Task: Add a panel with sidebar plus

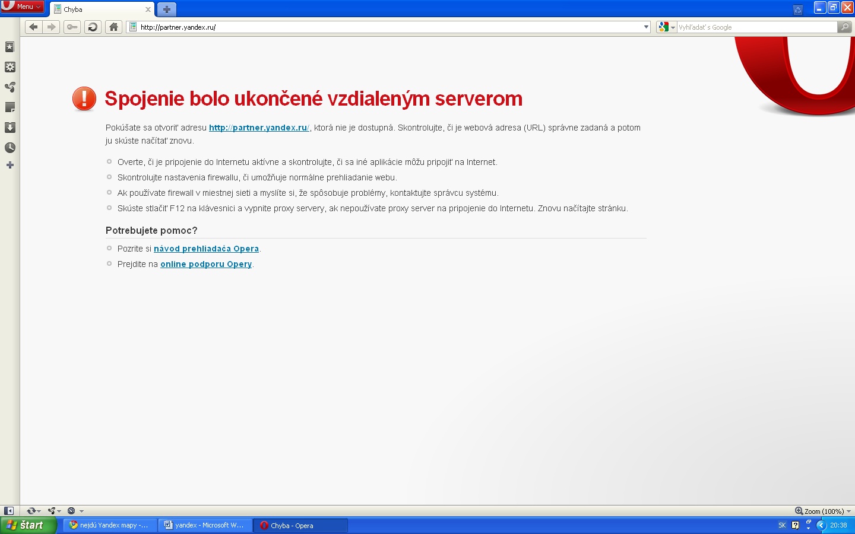Action: (x=9, y=165)
